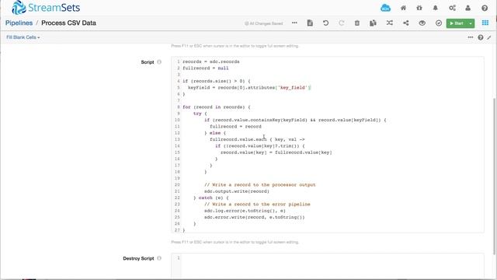Click the StreamSets logo
Screen dimensions: 497x280
click(x=46, y=7)
